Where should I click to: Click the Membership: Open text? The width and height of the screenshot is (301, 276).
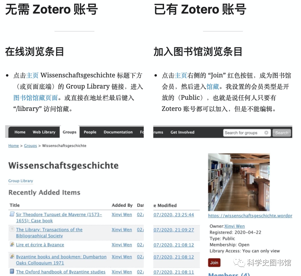point(229,245)
